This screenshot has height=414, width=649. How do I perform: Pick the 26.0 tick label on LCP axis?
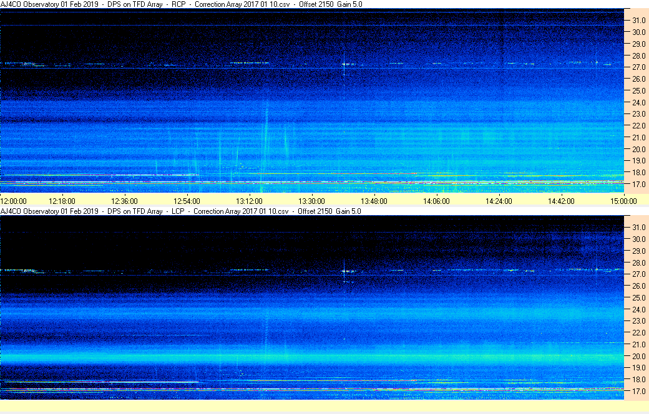[x=638, y=286]
